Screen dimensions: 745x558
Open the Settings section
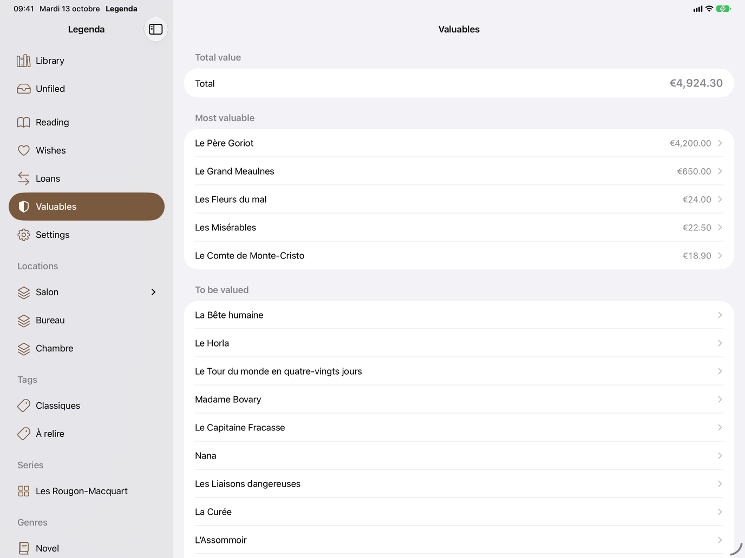tap(87, 235)
